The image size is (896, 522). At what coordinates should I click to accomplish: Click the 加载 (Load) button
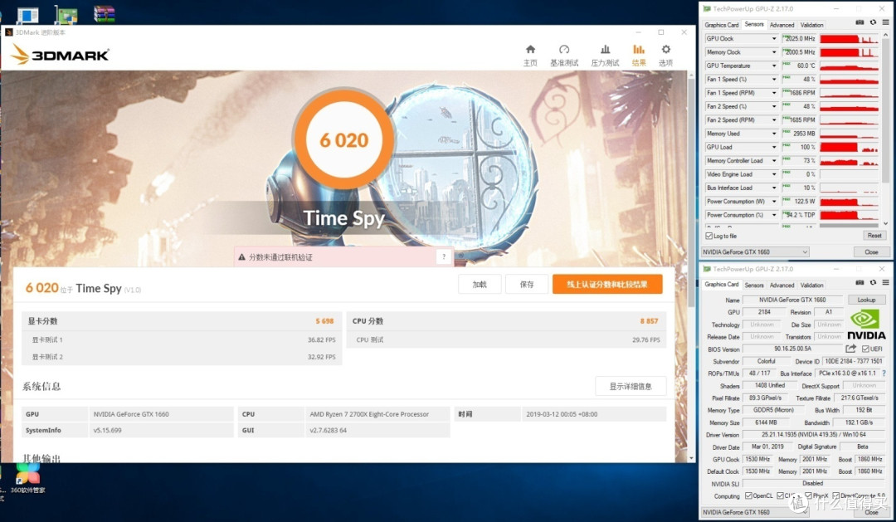click(x=480, y=284)
